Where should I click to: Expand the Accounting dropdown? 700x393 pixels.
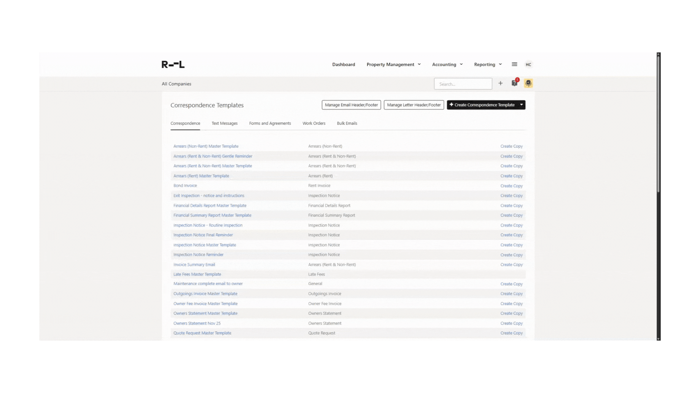click(447, 64)
